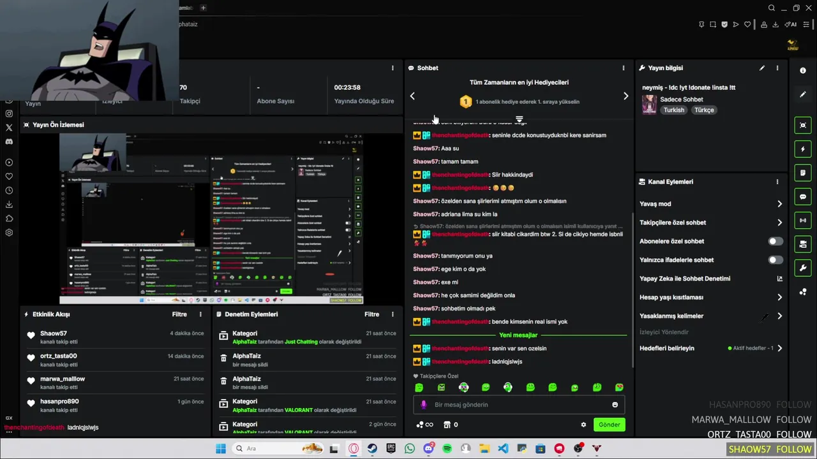The height and width of the screenshot is (459, 817).
Task: Open a new browser tab with plus
Action: pos(203,8)
